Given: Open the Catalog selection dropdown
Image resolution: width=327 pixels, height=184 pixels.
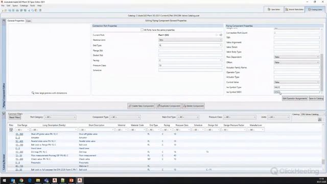Looking at the screenshot, I should (312, 114).
